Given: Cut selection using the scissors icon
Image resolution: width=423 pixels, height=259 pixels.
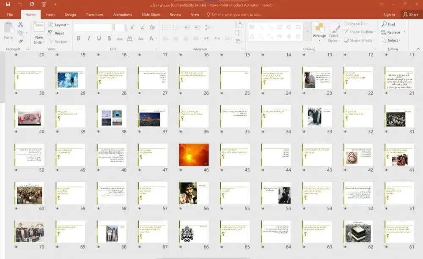Looking at the screenshot, I should [x=20, y=25].
